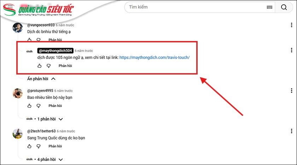Reply to the 'Sang Trung Quốc' comment
The width and height of the screenshot is (297, 165).
click(55, 146)
